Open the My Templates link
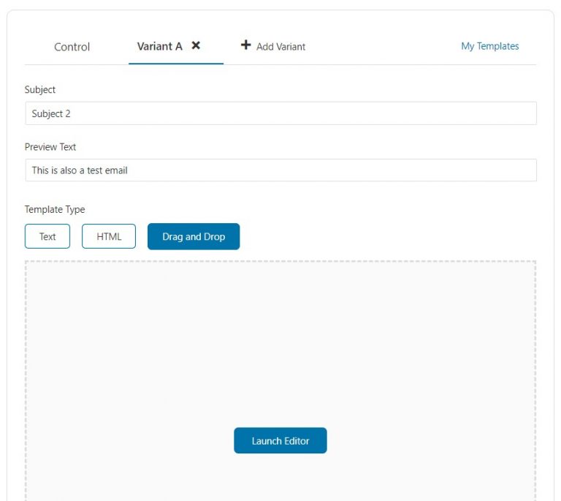 click(x=490, y=46)
